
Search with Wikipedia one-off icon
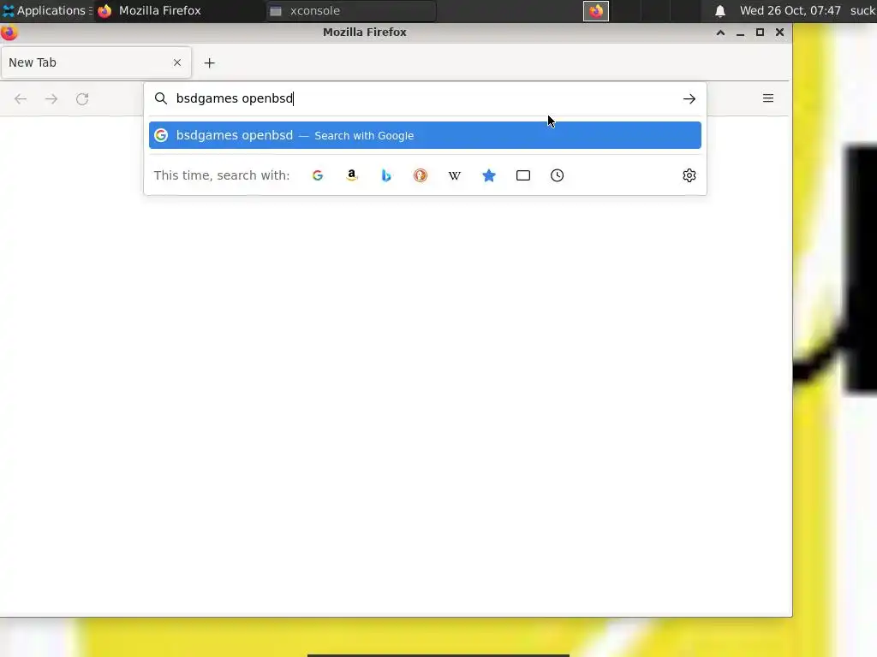coord(455,175)
